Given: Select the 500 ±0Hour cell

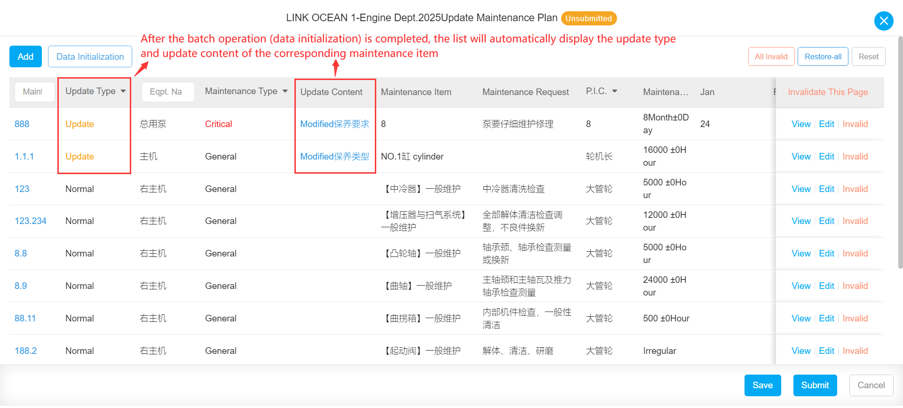Looking at the screenshot, I should (666, 319).
